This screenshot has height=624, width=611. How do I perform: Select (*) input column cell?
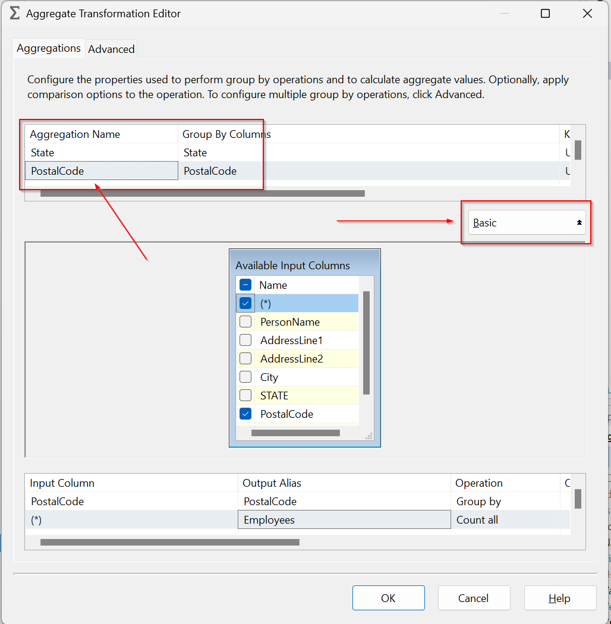click(131, 519)
